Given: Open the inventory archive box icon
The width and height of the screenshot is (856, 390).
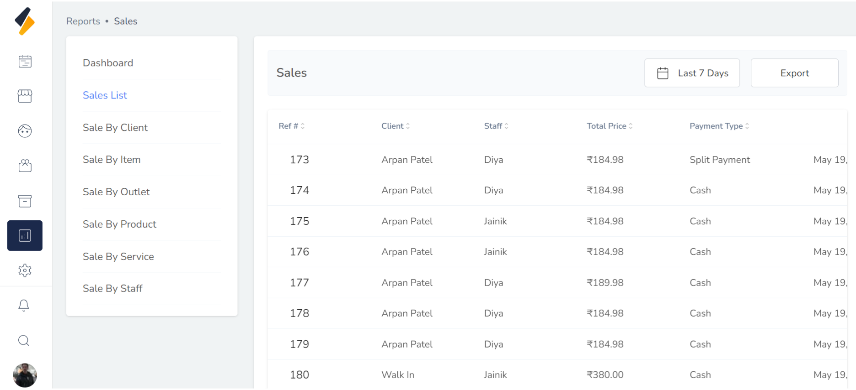Looking at the screenshot, I should click(25, 201).
